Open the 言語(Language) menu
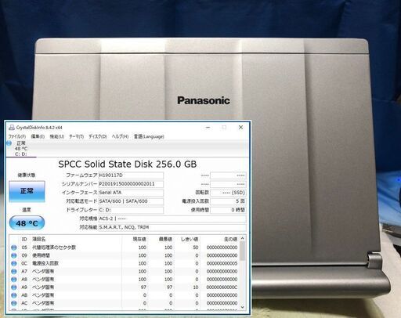Screen dimensions: 401x318 tap(149, 136)
